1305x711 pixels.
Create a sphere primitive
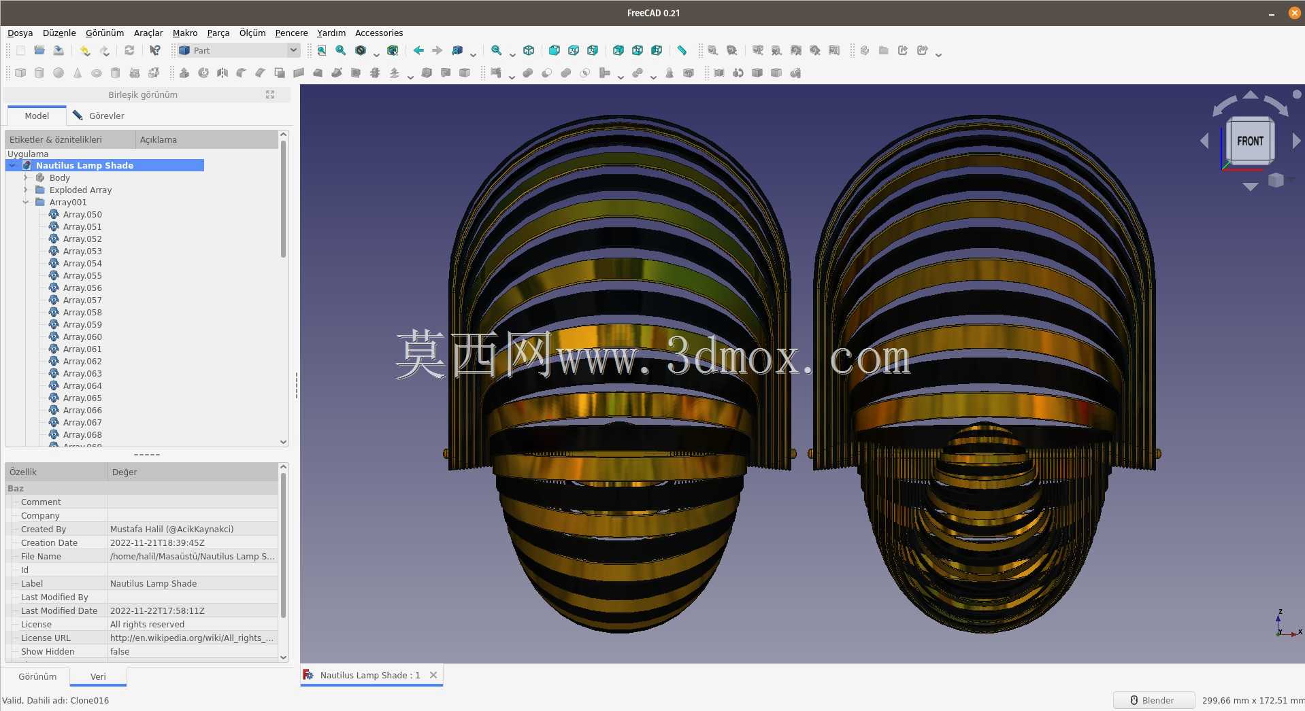[59, 73]
